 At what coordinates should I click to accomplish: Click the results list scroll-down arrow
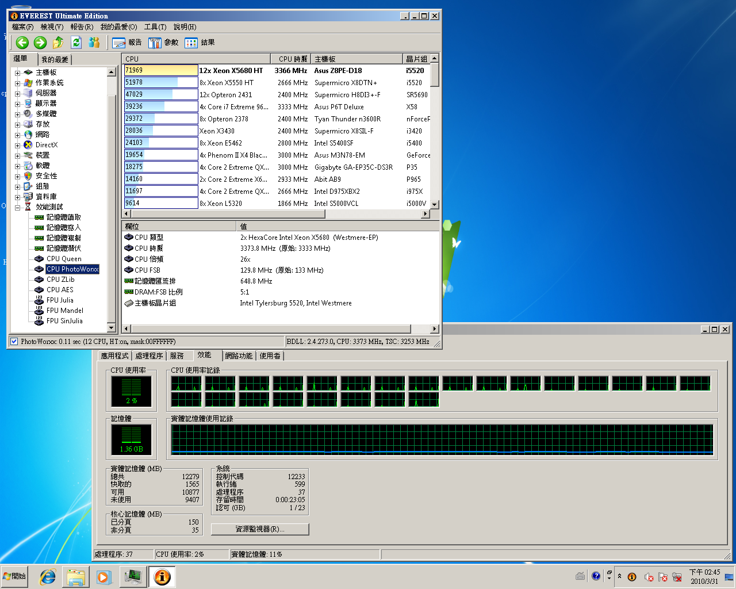(x=435, y=204)
